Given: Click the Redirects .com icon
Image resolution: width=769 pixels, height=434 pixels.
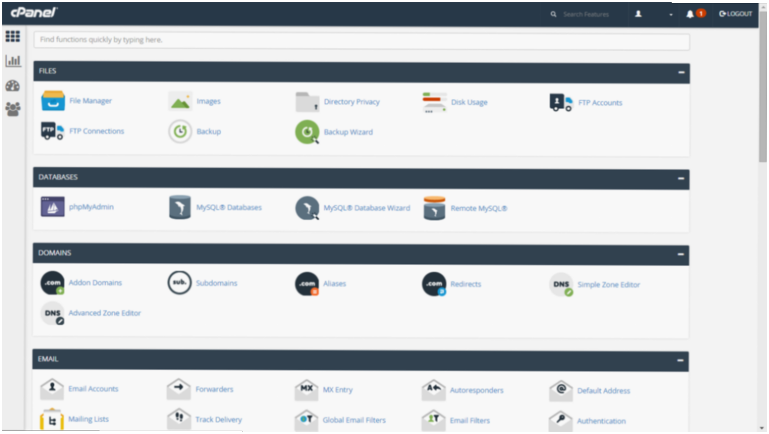Looking at the screenshot, I should click(x=434, y=284).
